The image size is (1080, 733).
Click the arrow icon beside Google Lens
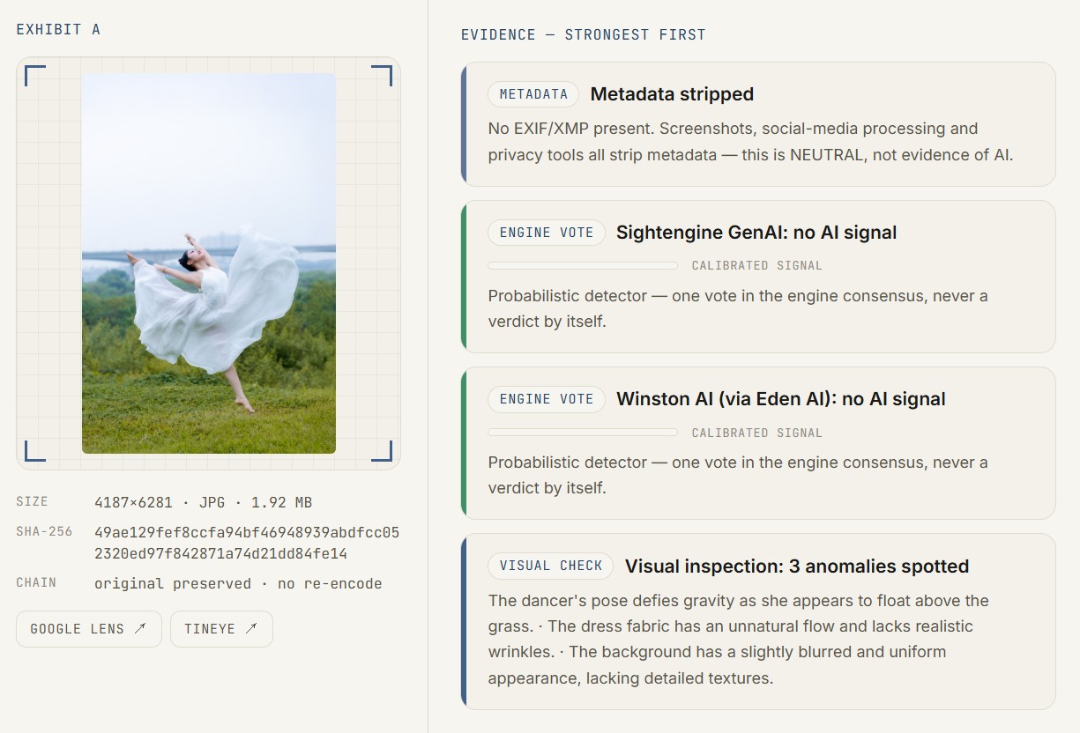point(140,629)
